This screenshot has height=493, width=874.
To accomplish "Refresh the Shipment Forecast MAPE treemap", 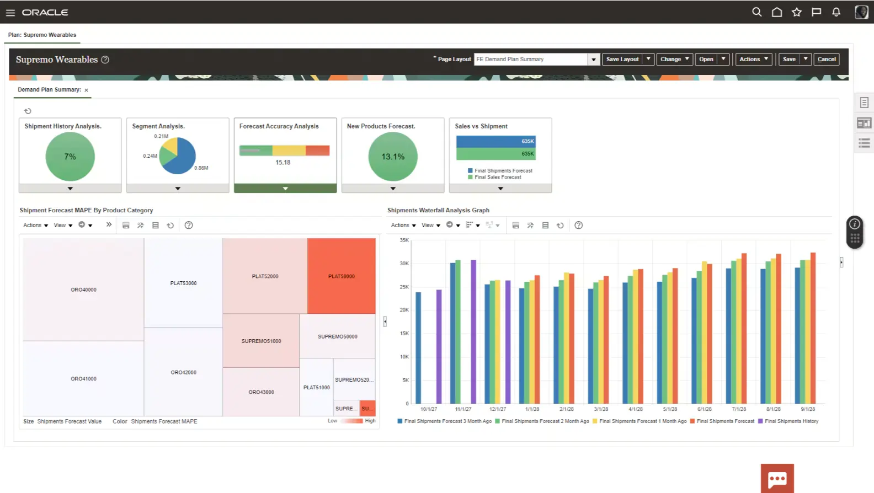I will [x=170, y=225].
